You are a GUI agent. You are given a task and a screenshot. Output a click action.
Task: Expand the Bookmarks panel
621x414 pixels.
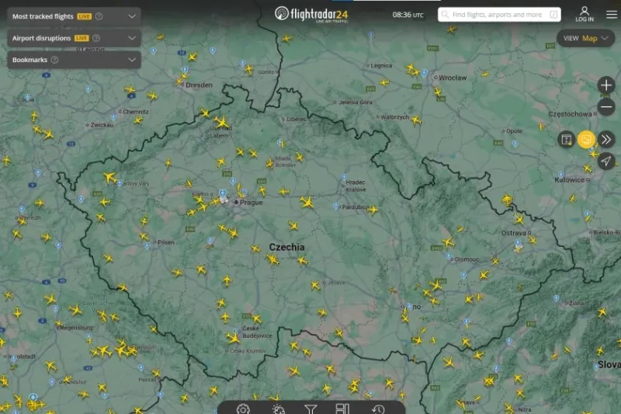pyautogui.click(x=132, y=60)
